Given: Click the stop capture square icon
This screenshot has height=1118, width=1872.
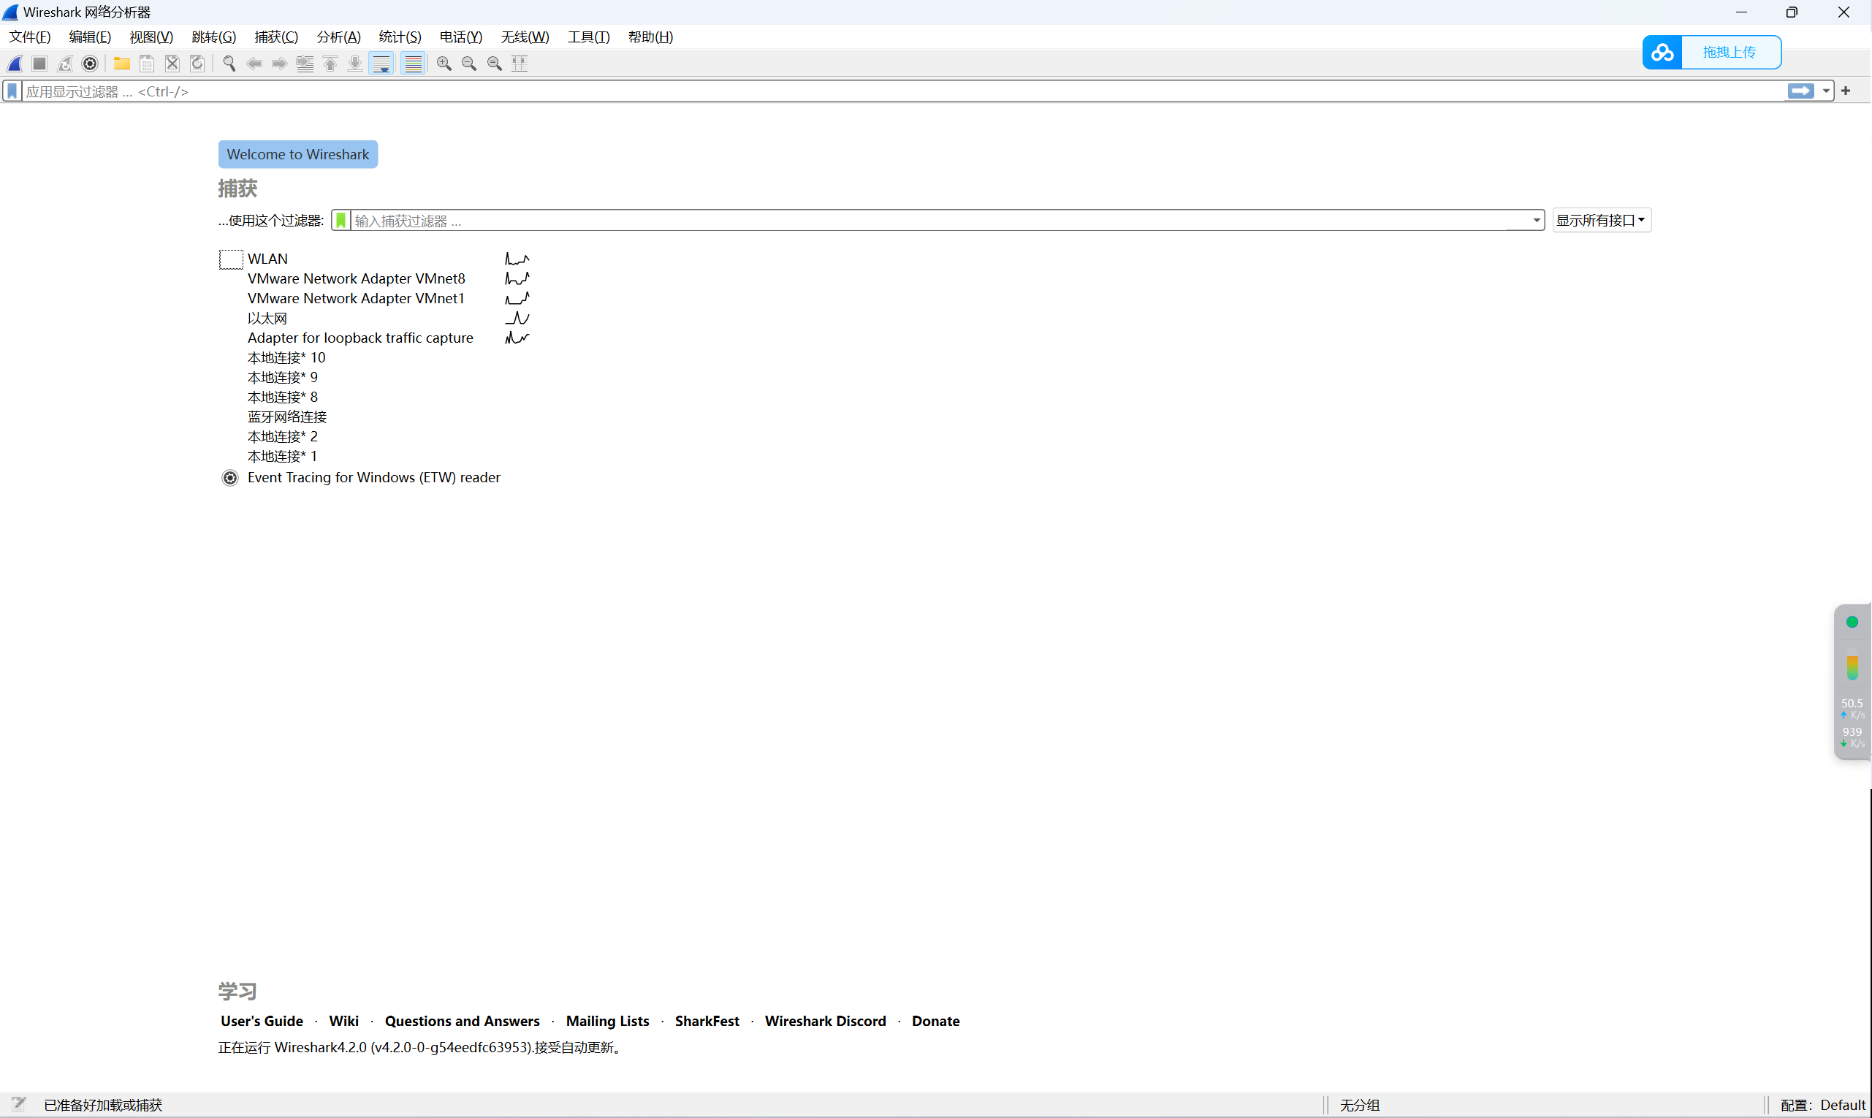Looking at the screenshot, I should [x=40, y=64].
